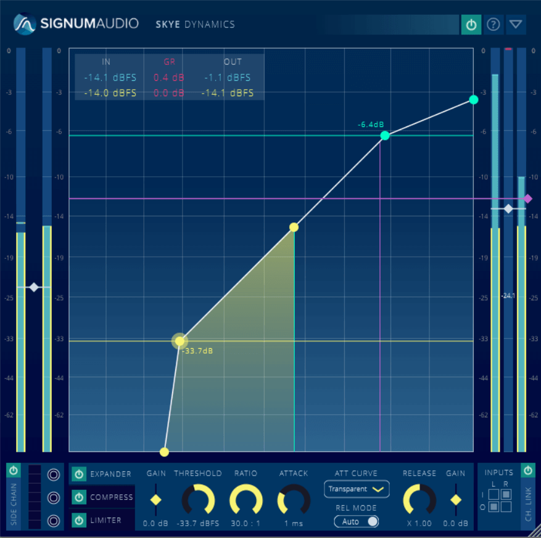The width and height of the screenshot is (541, 538).
Task: Enable the Expander power icon
Action: (78, 475)
